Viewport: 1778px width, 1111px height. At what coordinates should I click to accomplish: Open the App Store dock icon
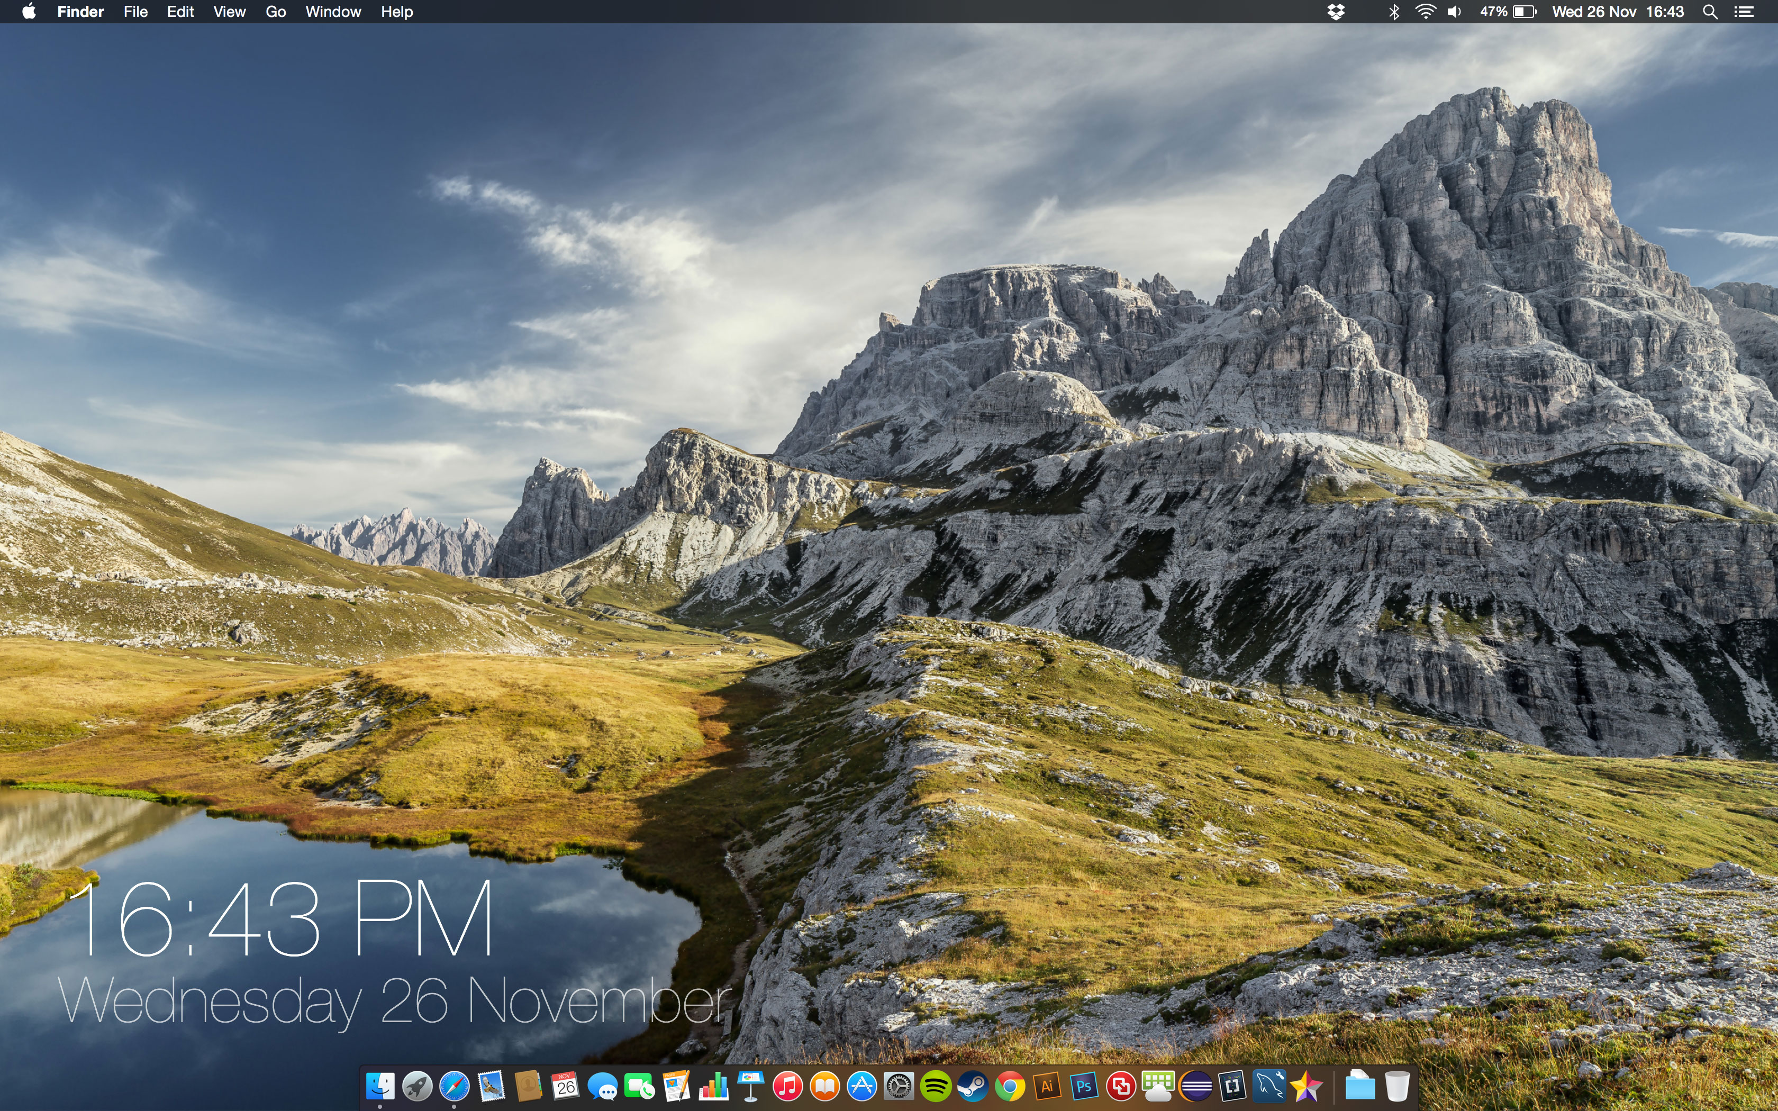click(x=862, y=1086)
